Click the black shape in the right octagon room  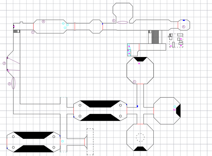click(178, 111)
